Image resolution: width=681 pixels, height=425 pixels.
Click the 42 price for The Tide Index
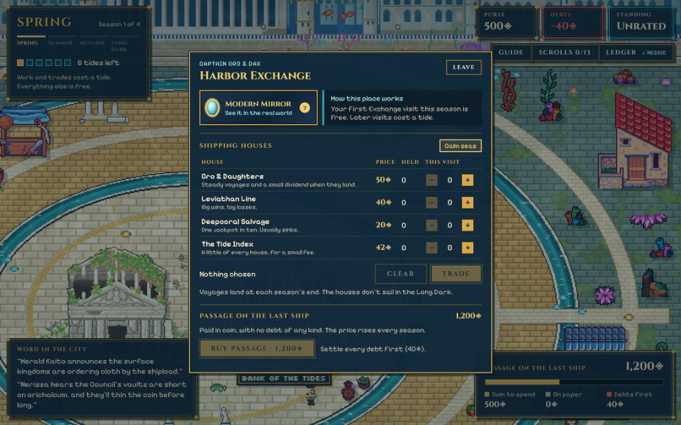tap(383, 248)
